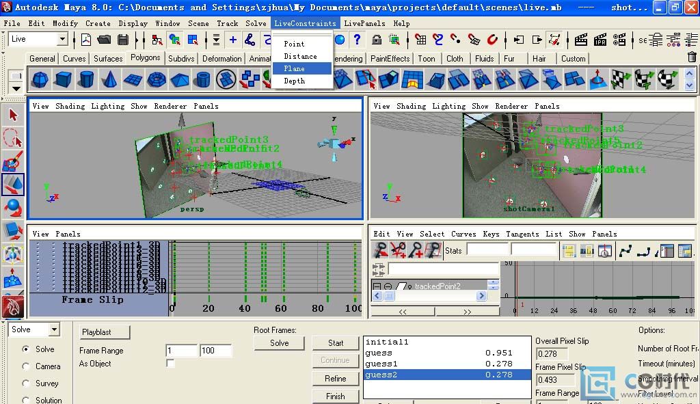Screen dimensions: 700x404
Task: Choose Plane from LiveConstraints menu
Action: pos(302,68)
